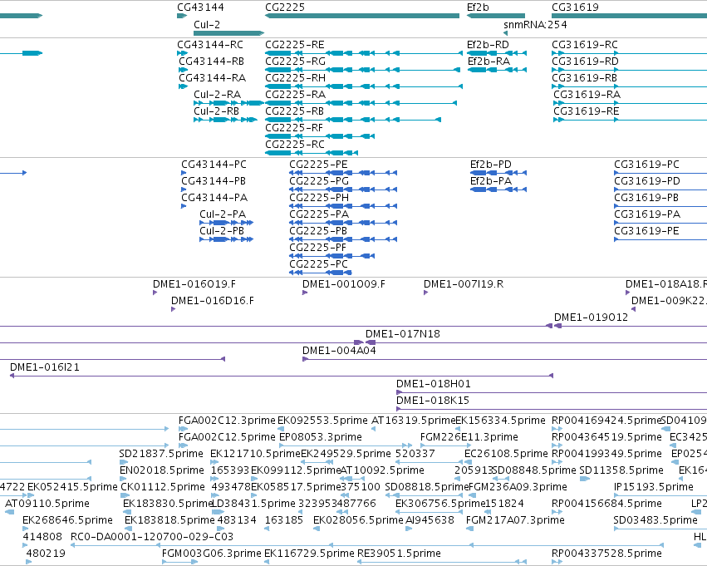Select EST 520337 label
Viewport: 707px width, 566px height.
pos(415,454)
